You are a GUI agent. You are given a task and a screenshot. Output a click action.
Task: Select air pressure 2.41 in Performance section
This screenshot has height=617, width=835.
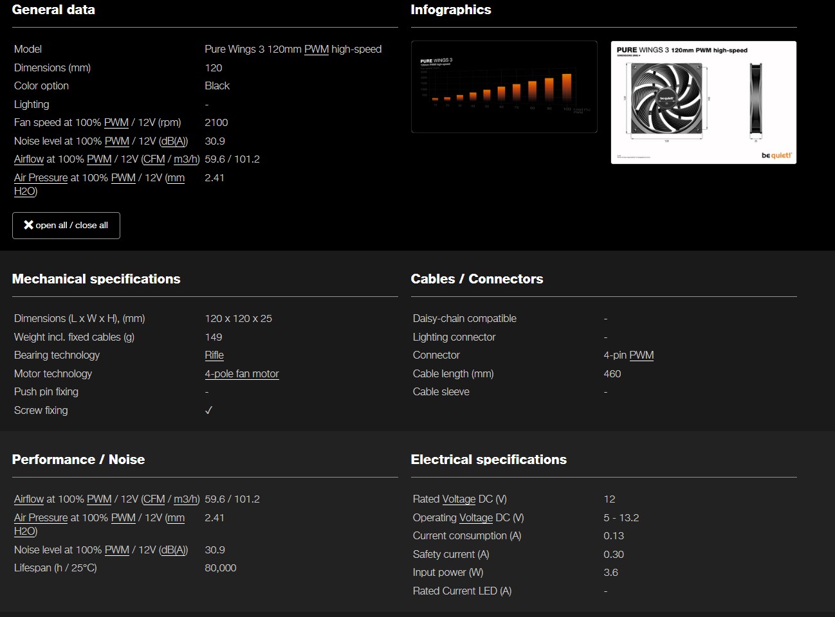coord(215,518)
